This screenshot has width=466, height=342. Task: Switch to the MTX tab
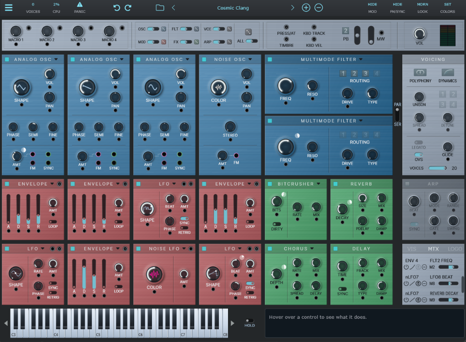click(433, 249)
